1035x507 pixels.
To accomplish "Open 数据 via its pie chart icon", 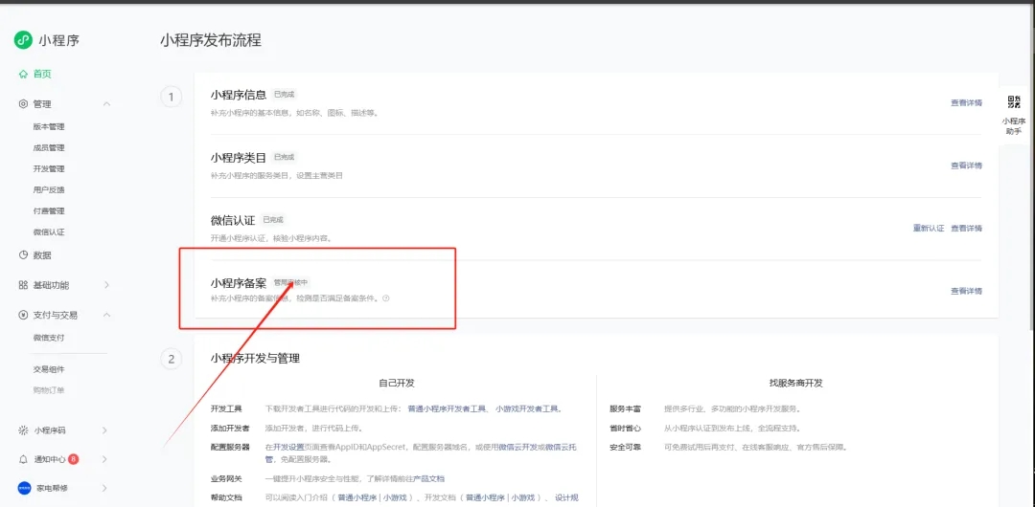I will coord(23,255).
